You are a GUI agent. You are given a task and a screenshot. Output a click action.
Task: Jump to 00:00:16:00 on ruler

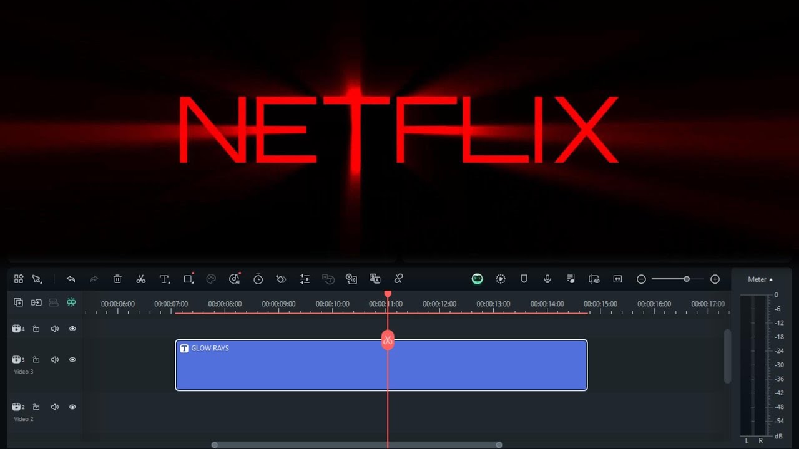(654, 304)
